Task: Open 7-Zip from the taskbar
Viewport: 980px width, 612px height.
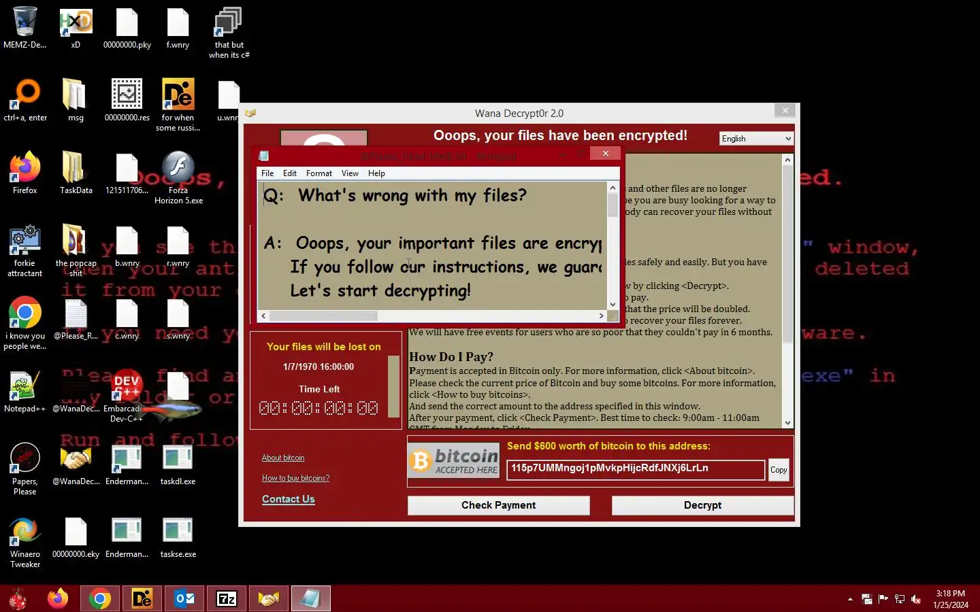Action: (227, 598)
